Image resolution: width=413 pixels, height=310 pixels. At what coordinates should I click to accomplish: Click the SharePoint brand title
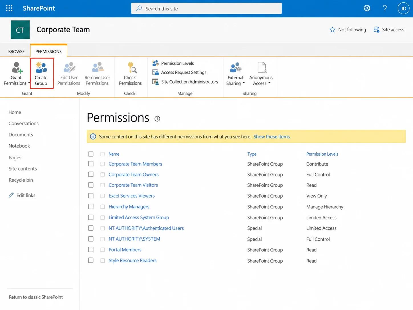pyautogui.click(x=39, y=8)
